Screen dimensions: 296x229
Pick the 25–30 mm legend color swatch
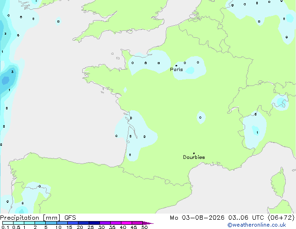94,223
